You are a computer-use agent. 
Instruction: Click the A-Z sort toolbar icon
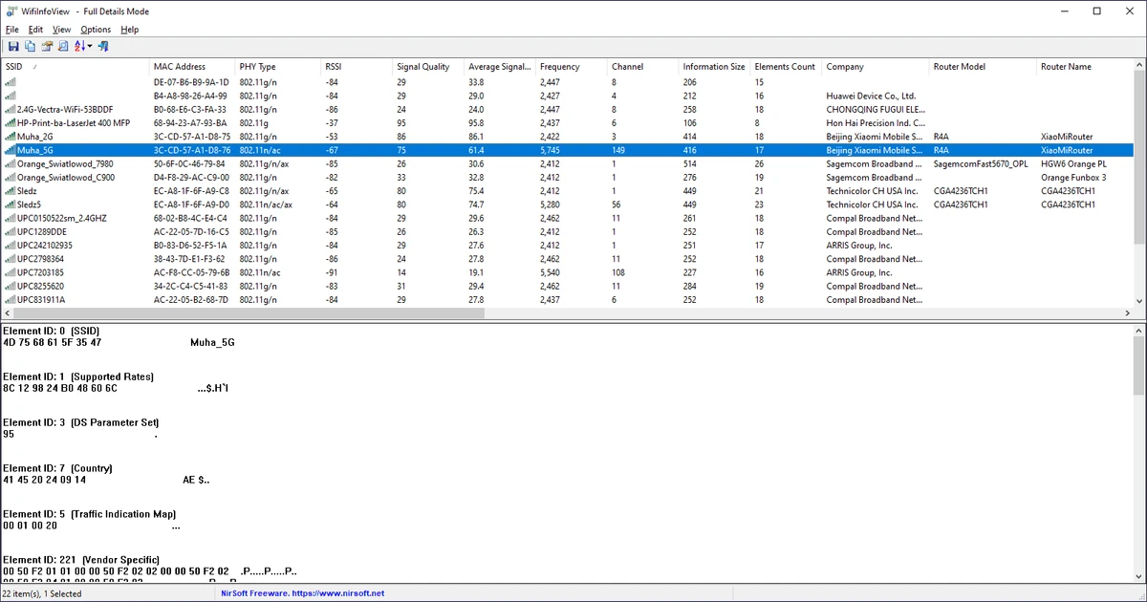click(x=79, y=46)
